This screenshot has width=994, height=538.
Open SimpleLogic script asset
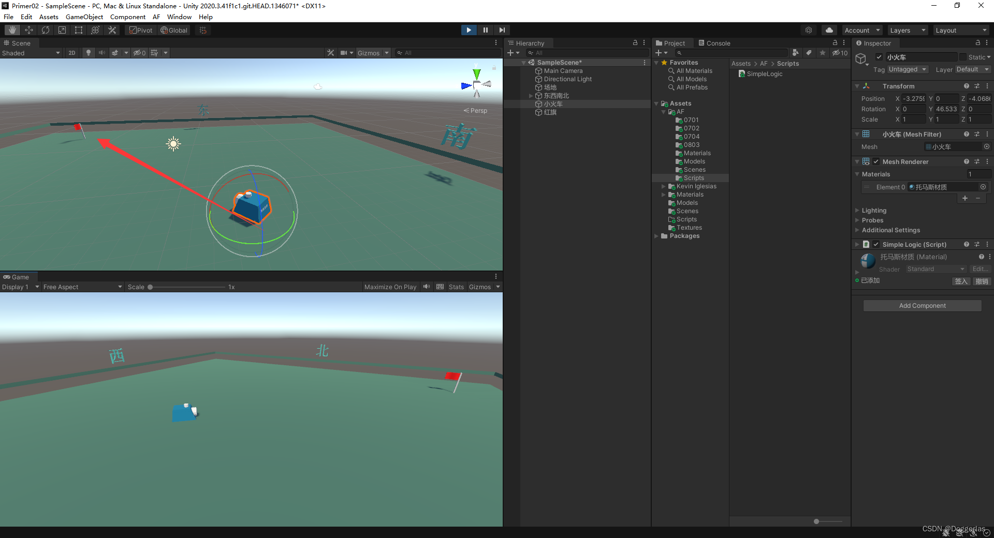pos(760,74)
